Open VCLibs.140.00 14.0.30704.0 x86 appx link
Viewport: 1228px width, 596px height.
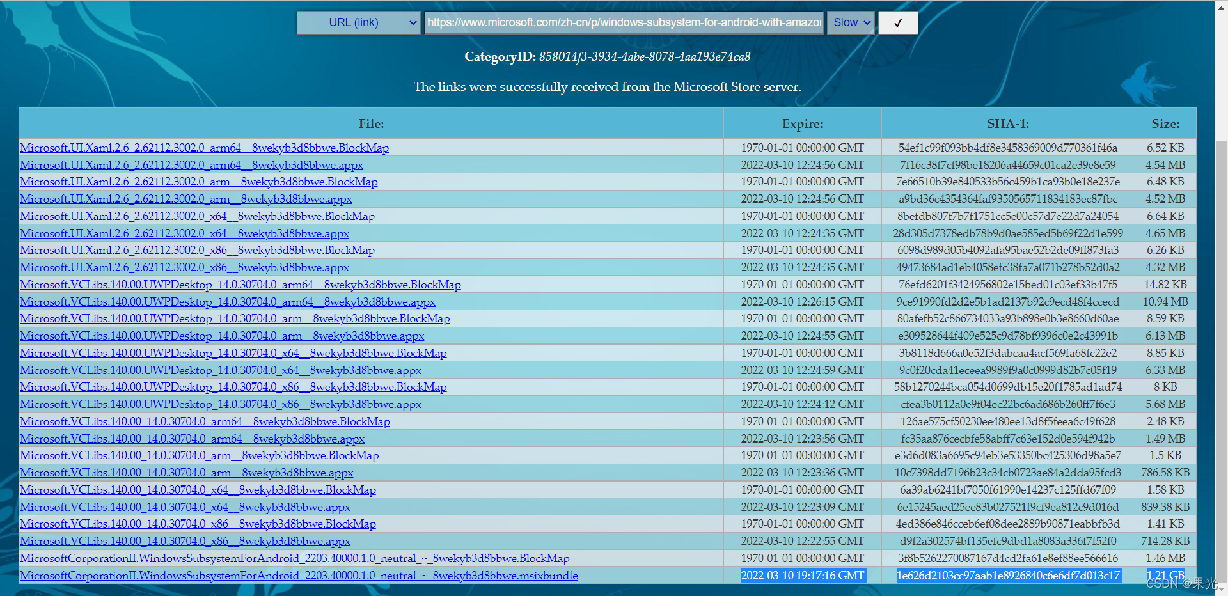185,541
